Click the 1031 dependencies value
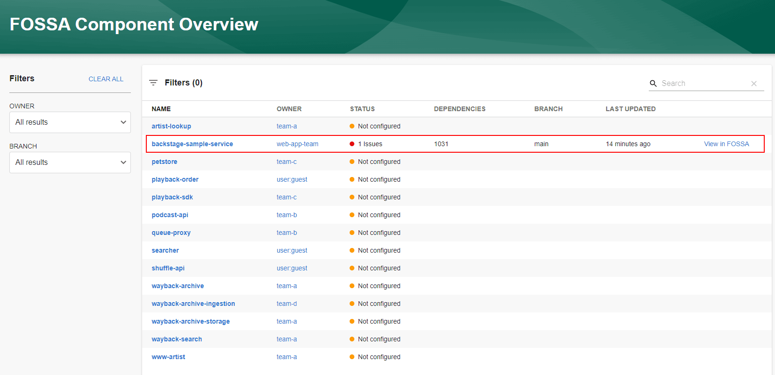Screen dimensions: 775x375 coord(441,144)
